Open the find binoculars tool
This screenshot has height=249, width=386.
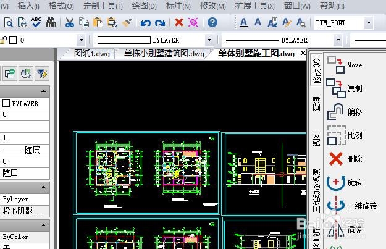51,23
